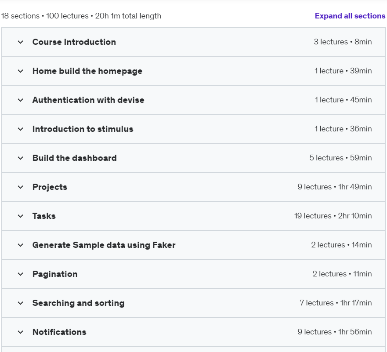Open the chevron for Generate Sample data using Faker
Image resolution: width=387 pixels, height=352 pixels.
(x=21, y=245)
